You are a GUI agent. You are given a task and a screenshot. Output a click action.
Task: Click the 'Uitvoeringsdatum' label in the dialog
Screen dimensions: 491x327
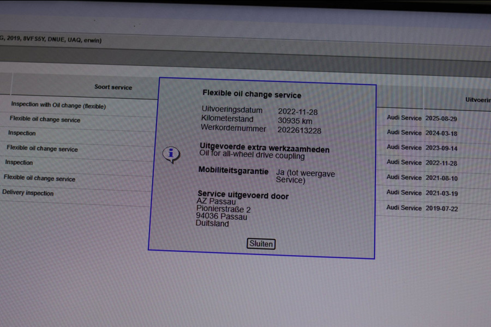pos(232,110)
